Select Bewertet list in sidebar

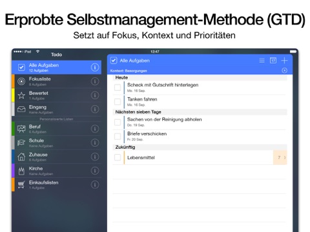click(56, 95)
